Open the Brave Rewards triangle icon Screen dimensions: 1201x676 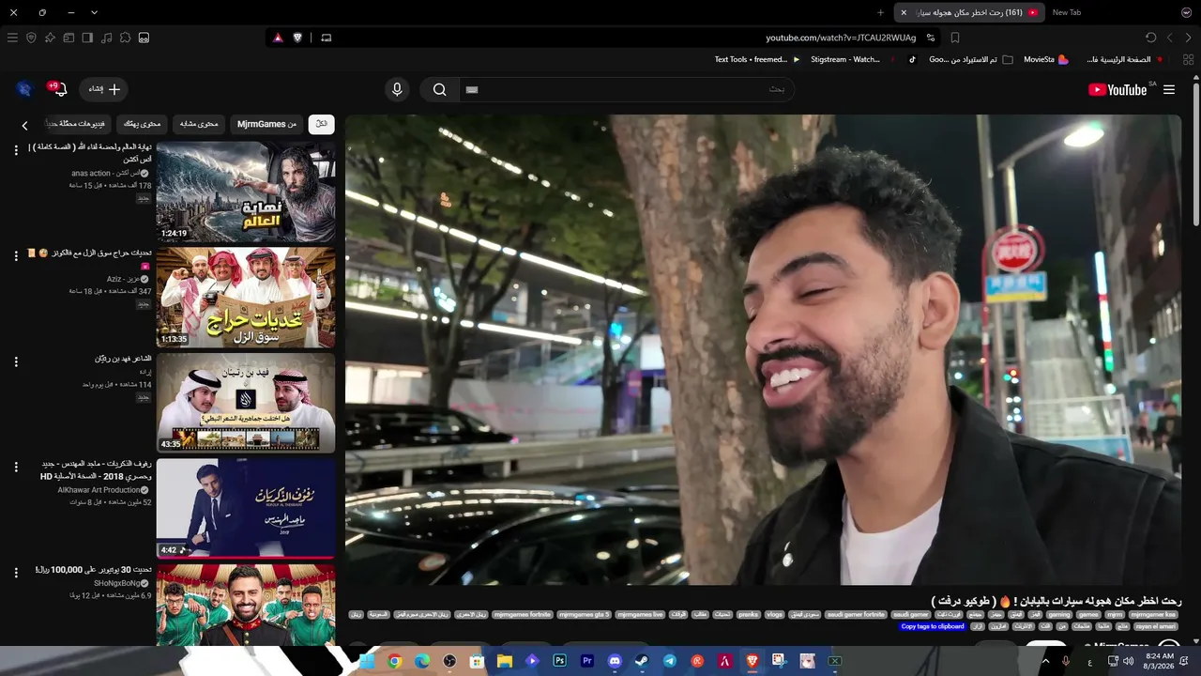(x=279, y=38)
